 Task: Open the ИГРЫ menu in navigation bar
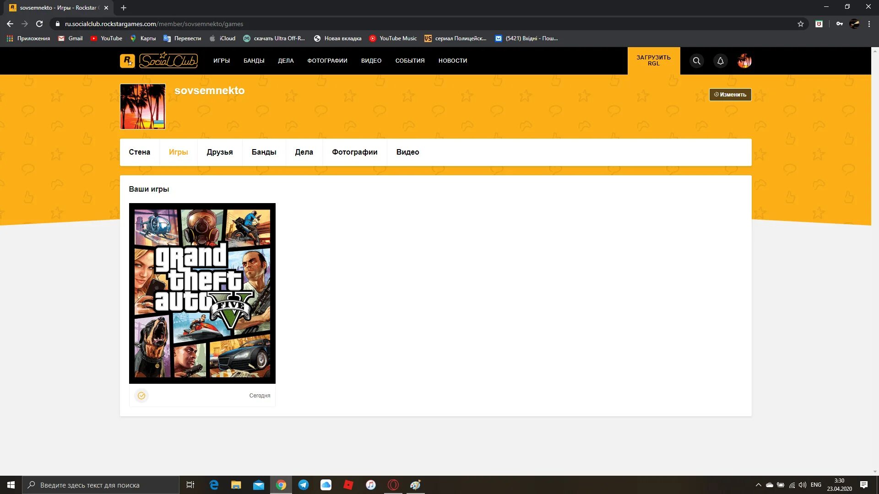click(x=222, y=60)
